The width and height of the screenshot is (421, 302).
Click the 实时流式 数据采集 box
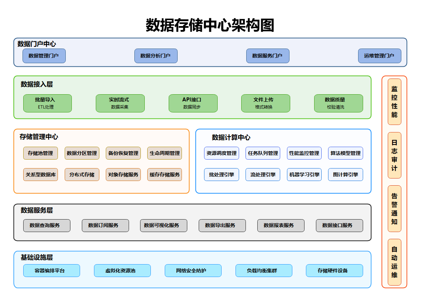pos(120,103)
